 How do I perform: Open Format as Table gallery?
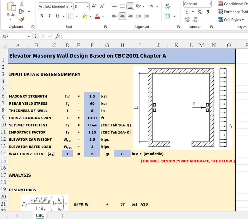(233, 12)
